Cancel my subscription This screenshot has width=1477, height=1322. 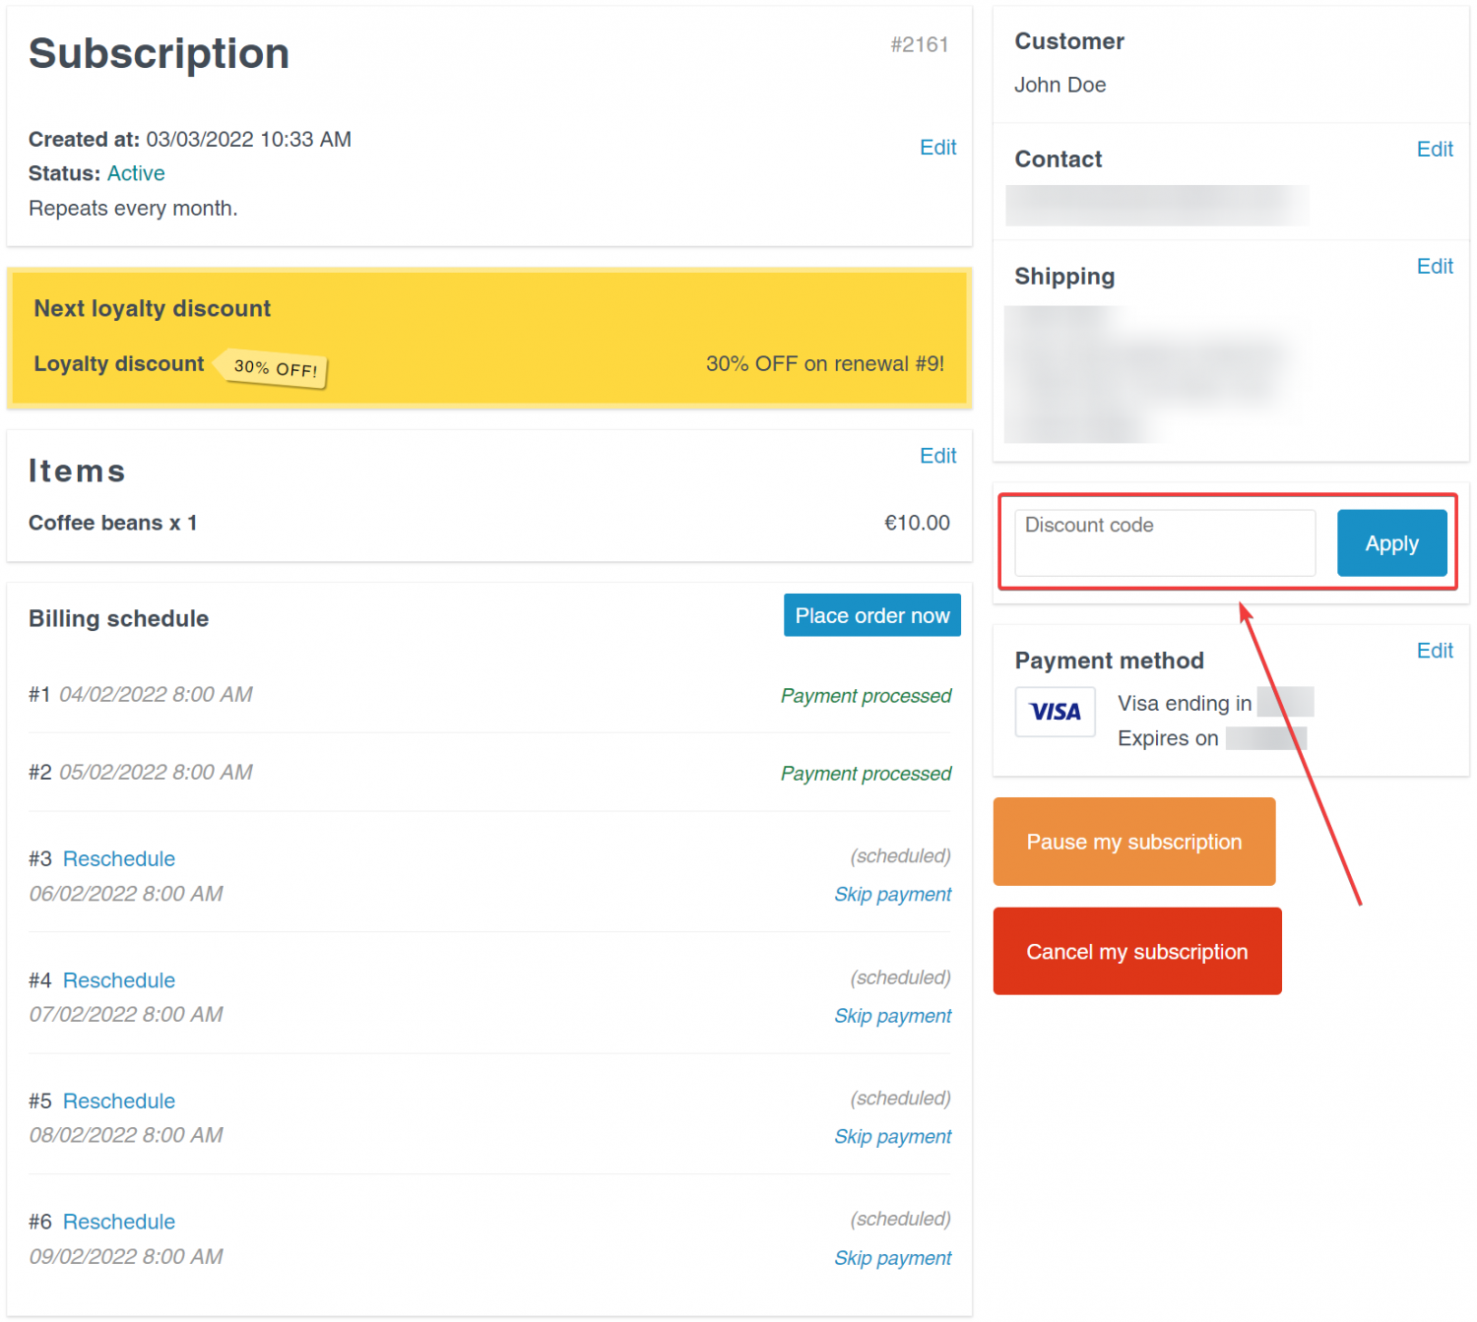point(1136,952)
